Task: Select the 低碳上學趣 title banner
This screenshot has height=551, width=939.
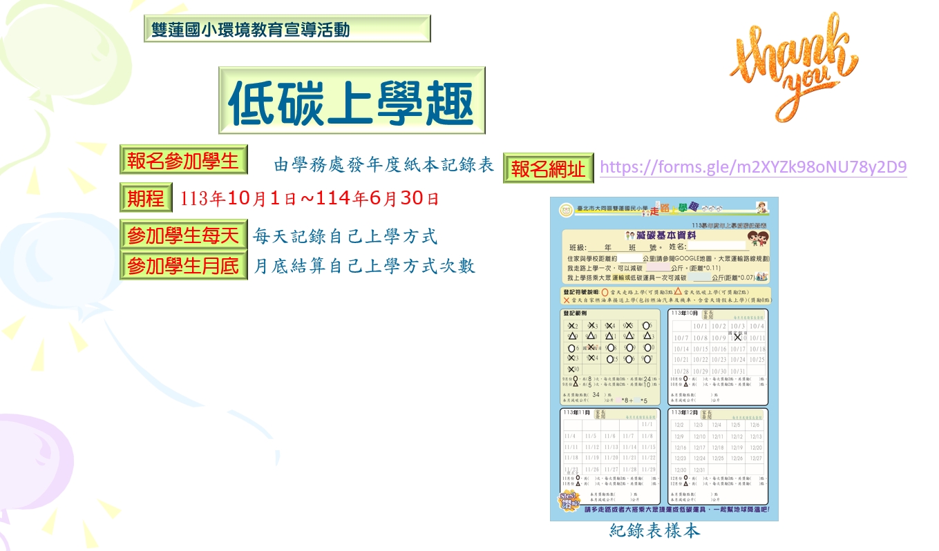Action: tap(352, 100)
